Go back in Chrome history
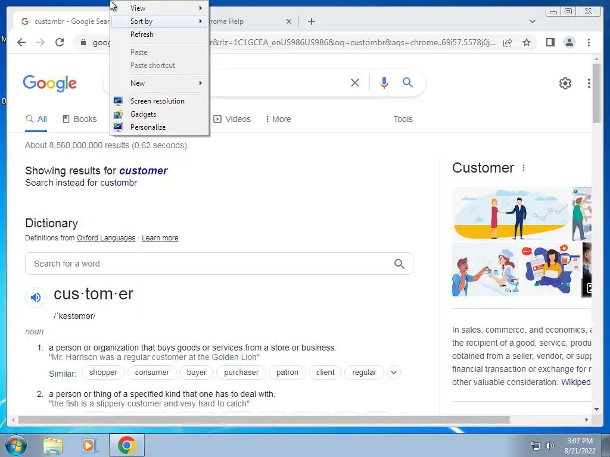 [21, 42]
